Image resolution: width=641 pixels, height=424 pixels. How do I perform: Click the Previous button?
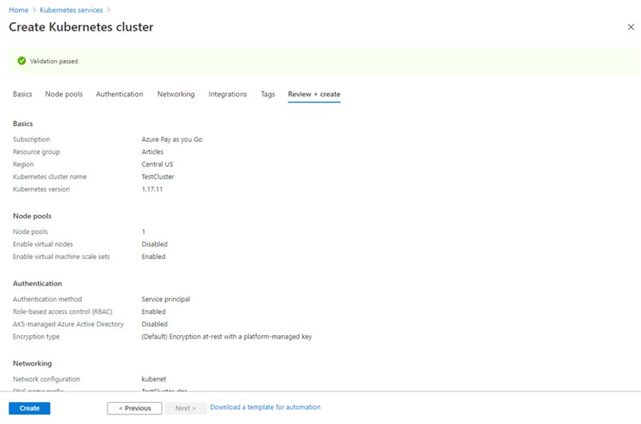pos(135,408)
